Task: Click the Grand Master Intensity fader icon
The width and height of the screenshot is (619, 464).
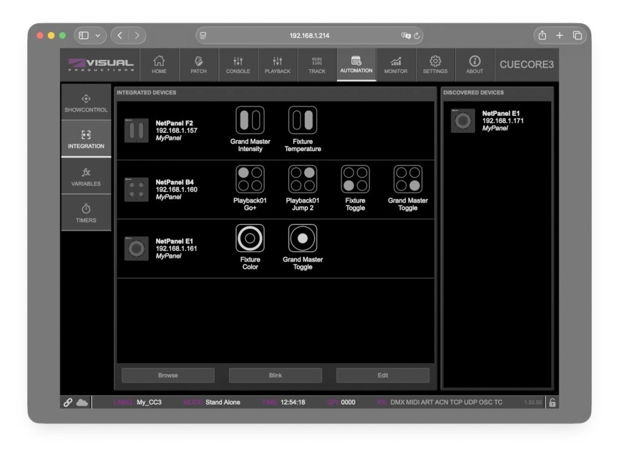Action: coord(250,120)
